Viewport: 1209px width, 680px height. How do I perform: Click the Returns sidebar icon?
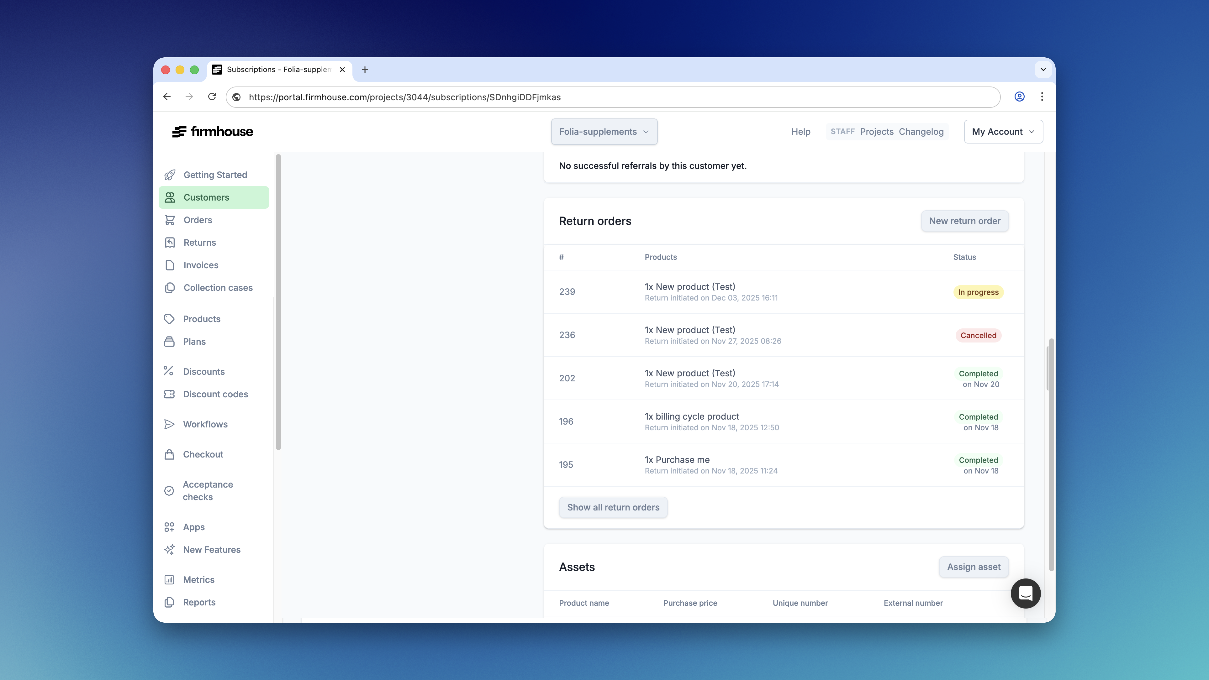[170, 243]
